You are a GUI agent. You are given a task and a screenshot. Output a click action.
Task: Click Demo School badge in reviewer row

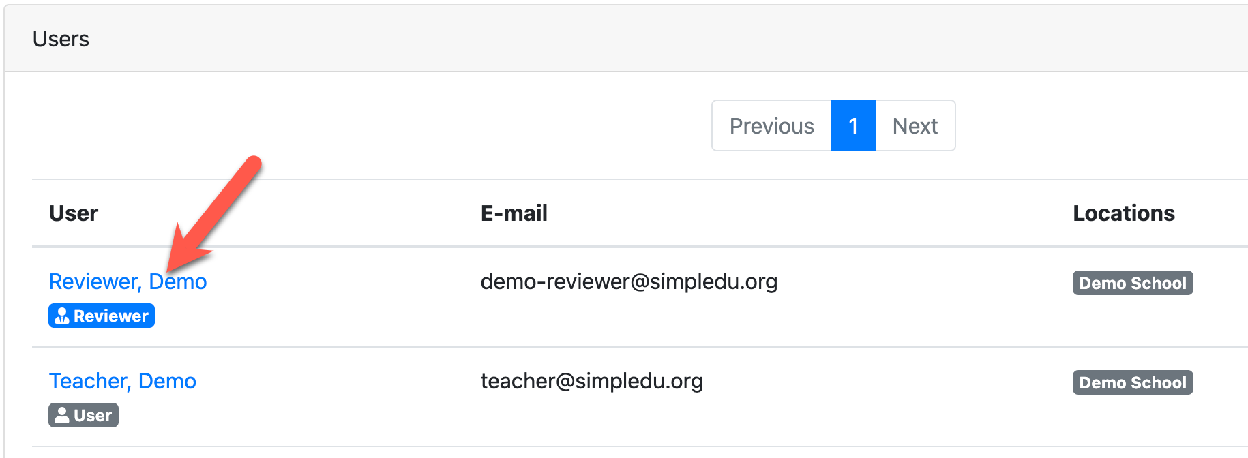1132,283
